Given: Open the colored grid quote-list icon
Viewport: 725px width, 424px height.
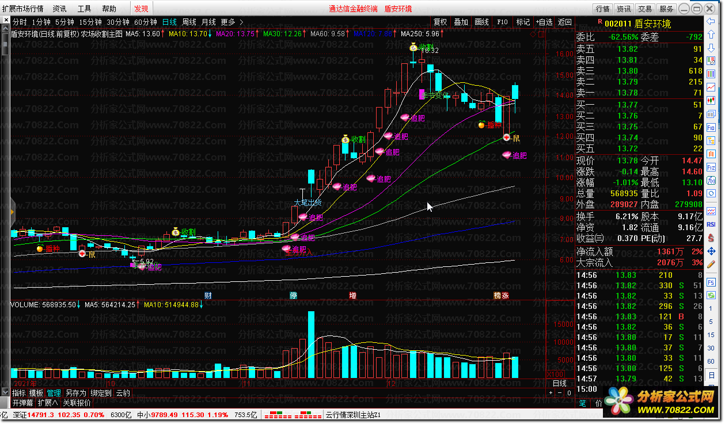Looking at the screenshot, I should (711, 74).
